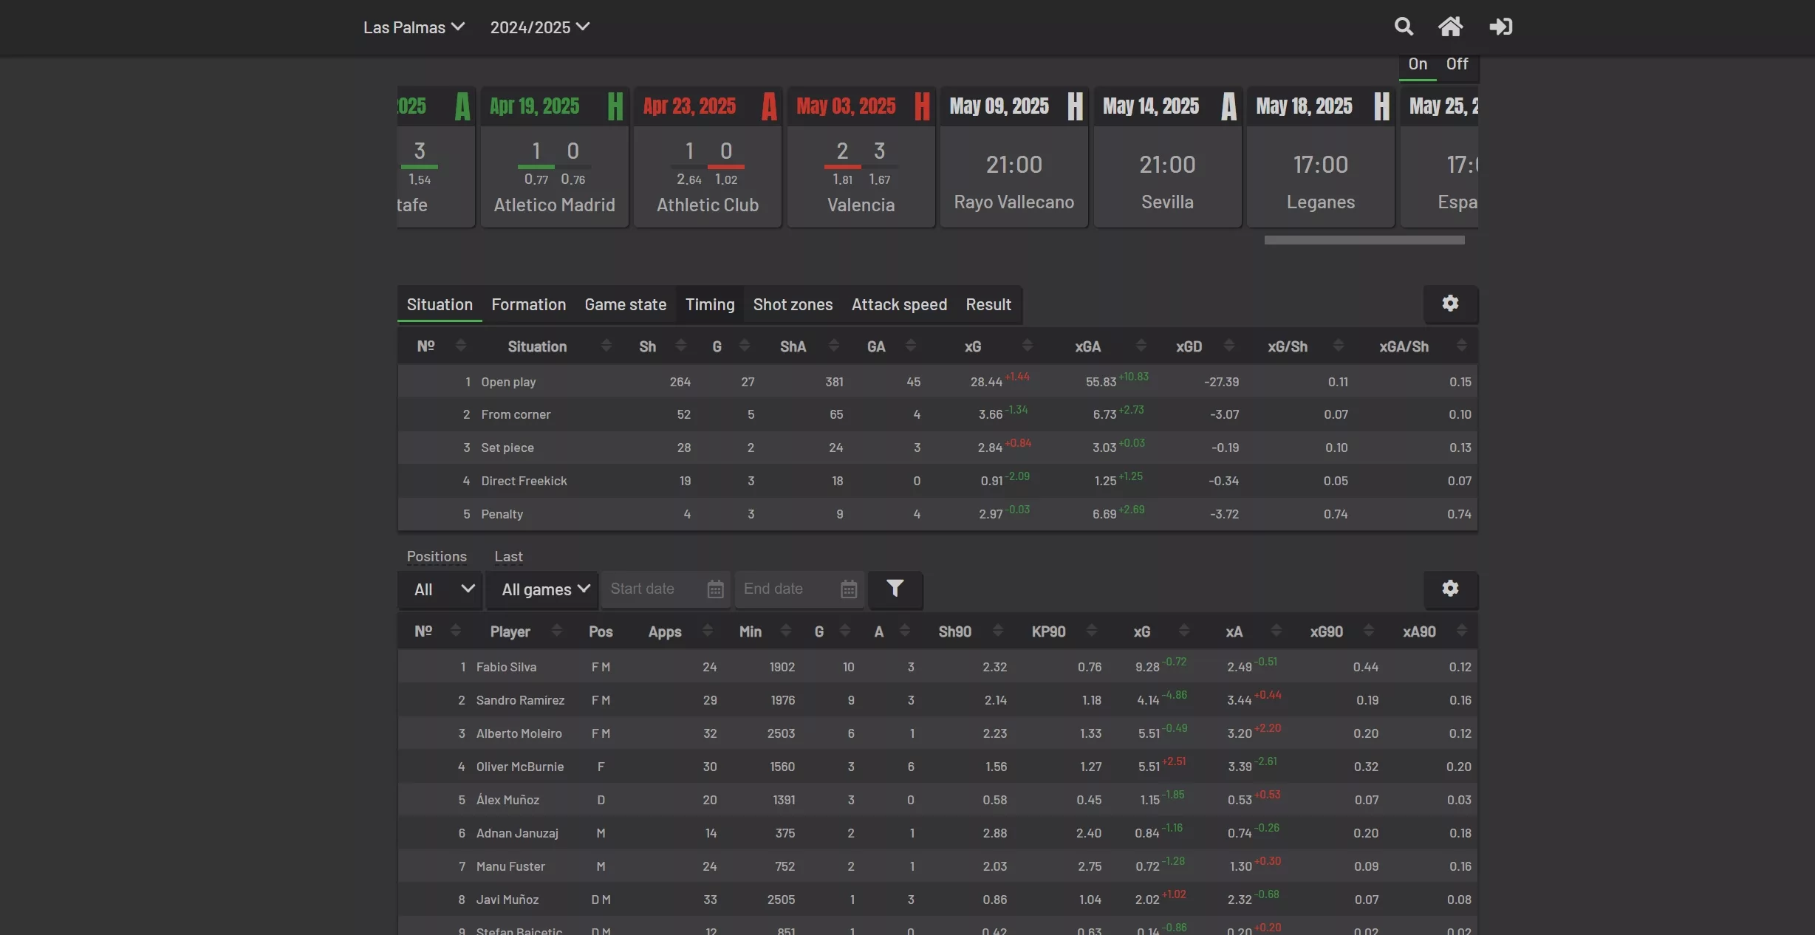
Task: Sort situation table by xGA column
Action: coord(1087,346)
